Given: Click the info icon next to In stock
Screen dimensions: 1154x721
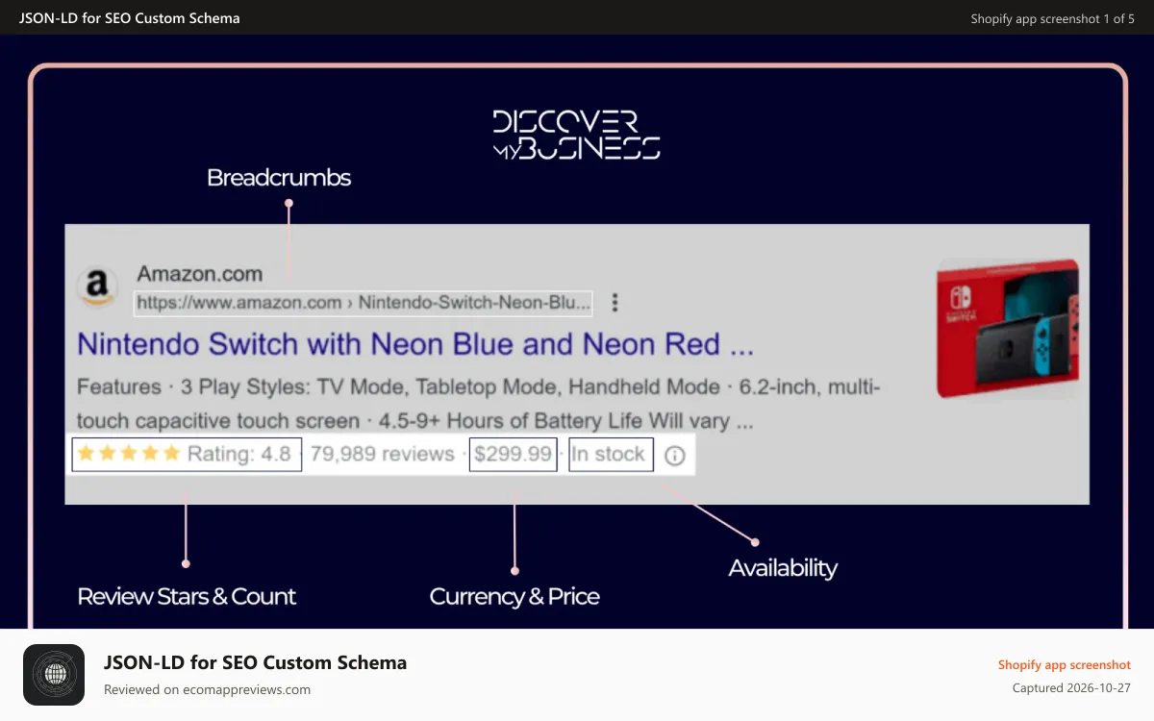Looking at the screenshot, I should pos(675,456).
